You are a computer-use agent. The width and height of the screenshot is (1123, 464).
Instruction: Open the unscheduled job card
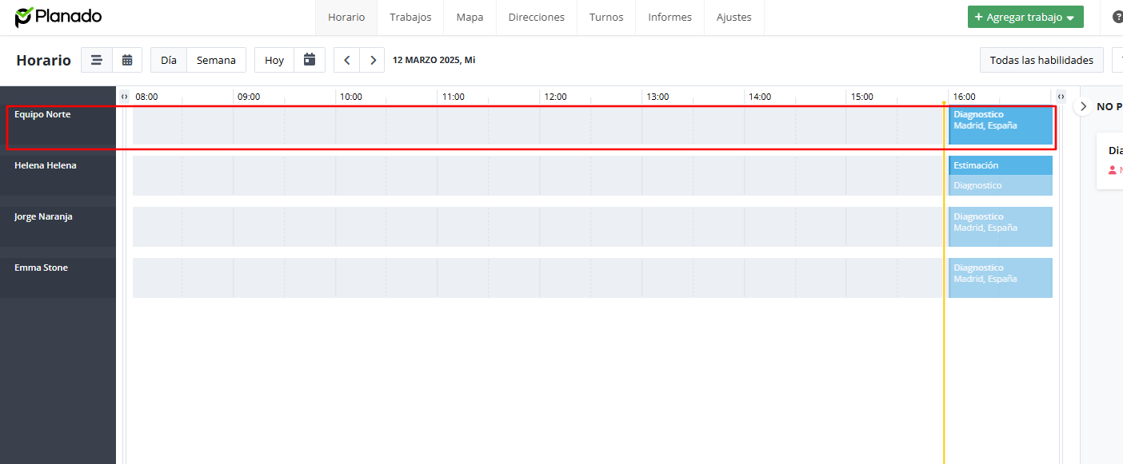click(x=1110, y=161)
